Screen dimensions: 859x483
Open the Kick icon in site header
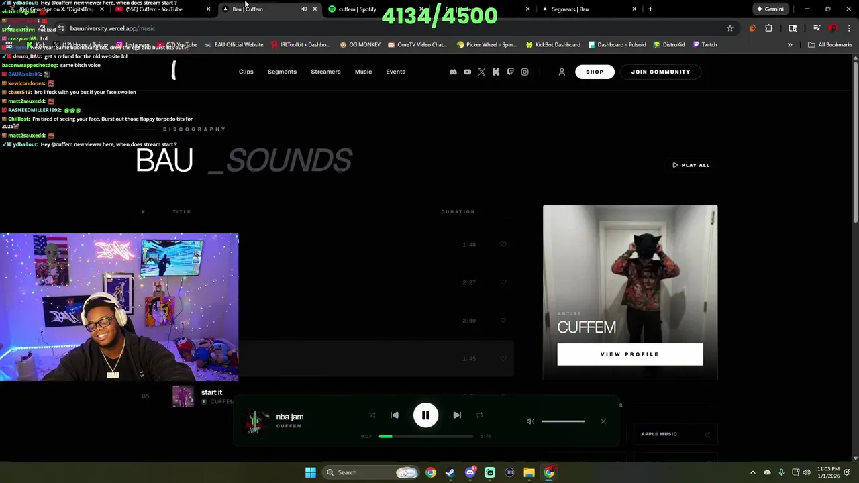click(x=496, y=72)
